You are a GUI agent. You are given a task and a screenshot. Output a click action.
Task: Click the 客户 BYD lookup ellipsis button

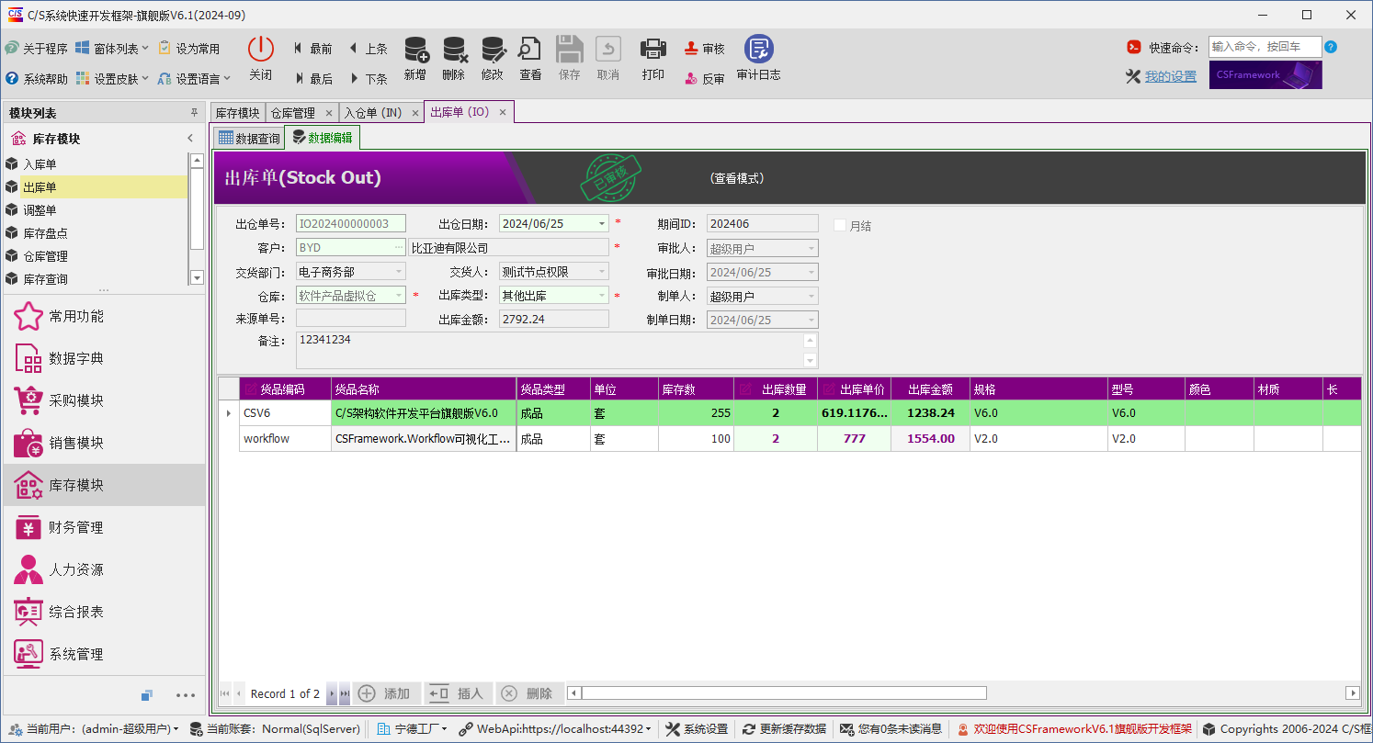398,247
